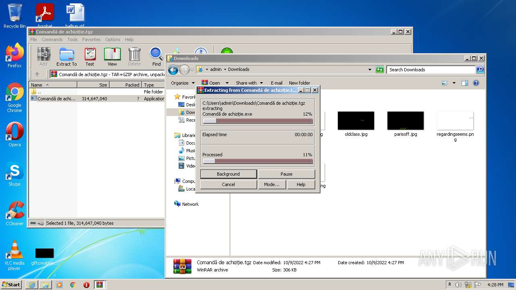
Task: Open the Start menu
Action: (x=11, y=285)
